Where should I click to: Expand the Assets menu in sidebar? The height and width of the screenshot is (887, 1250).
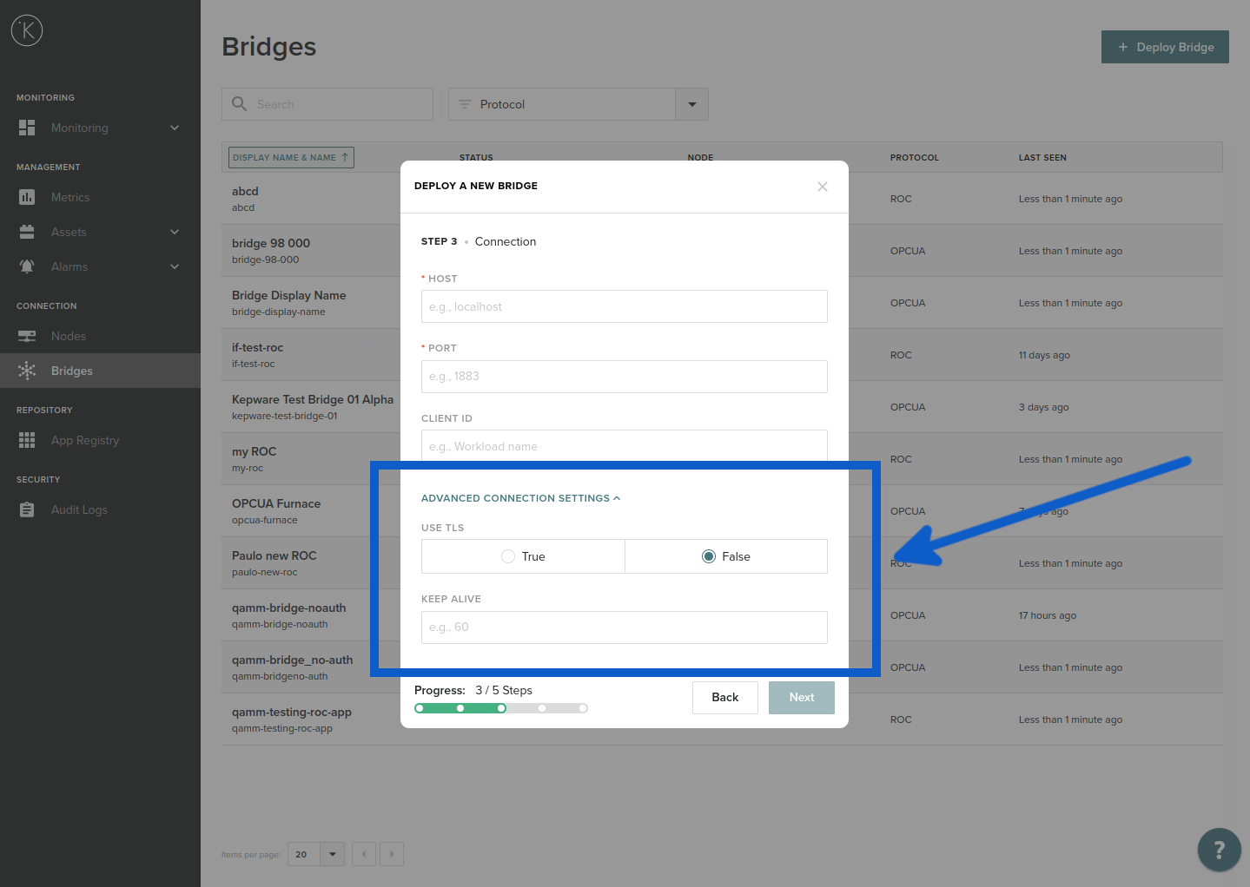[x=174, y=232]
